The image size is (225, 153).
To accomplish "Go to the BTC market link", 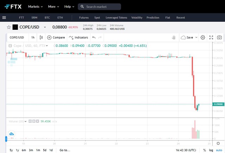I will click(47, 18).
